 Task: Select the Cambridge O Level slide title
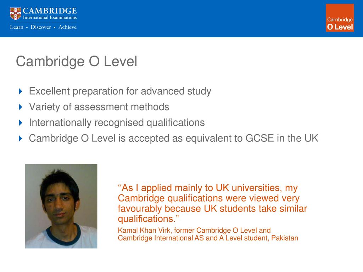[x=77, y=62]
